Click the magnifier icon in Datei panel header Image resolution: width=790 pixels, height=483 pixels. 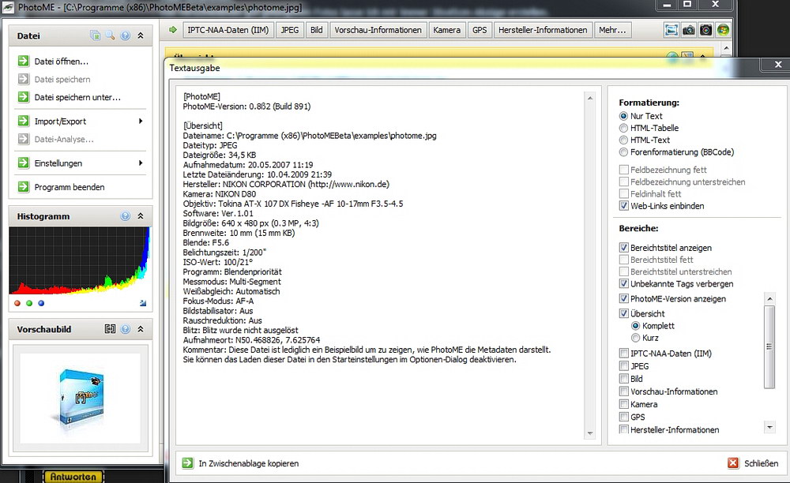click(x=110, y=36)
